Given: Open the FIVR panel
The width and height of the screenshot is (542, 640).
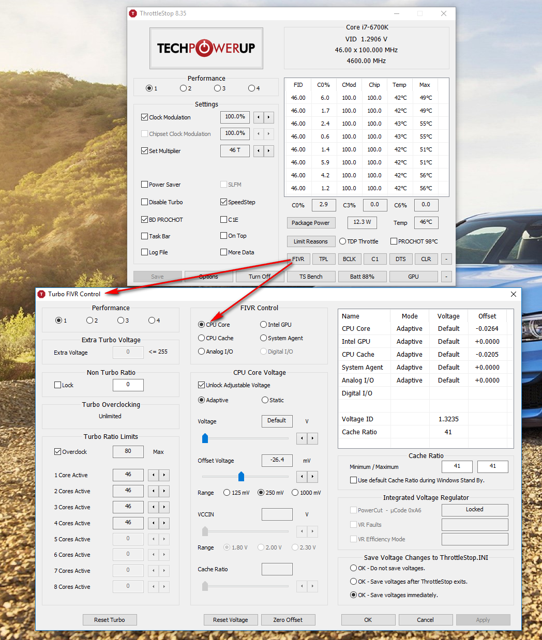Looking at the screenshot, I should (298, 259).
